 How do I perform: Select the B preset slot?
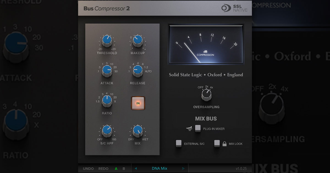point(124,169)
